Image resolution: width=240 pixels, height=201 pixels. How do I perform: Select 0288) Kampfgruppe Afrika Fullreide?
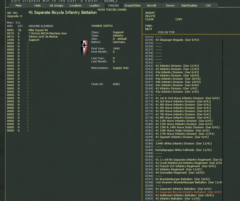(x=178, y=150)
